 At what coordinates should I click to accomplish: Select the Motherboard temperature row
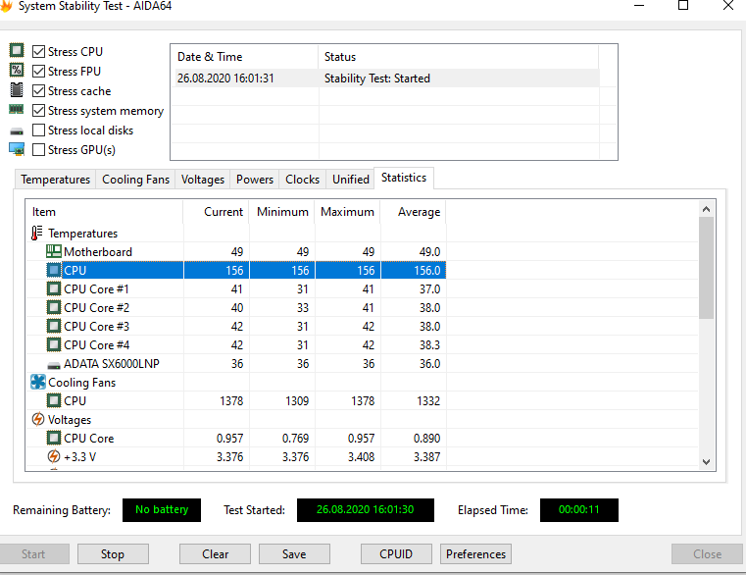click(x=236, y=251)
